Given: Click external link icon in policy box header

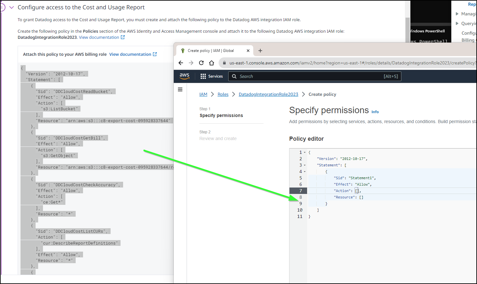Looking at the screenshot, I should [155, 54].
